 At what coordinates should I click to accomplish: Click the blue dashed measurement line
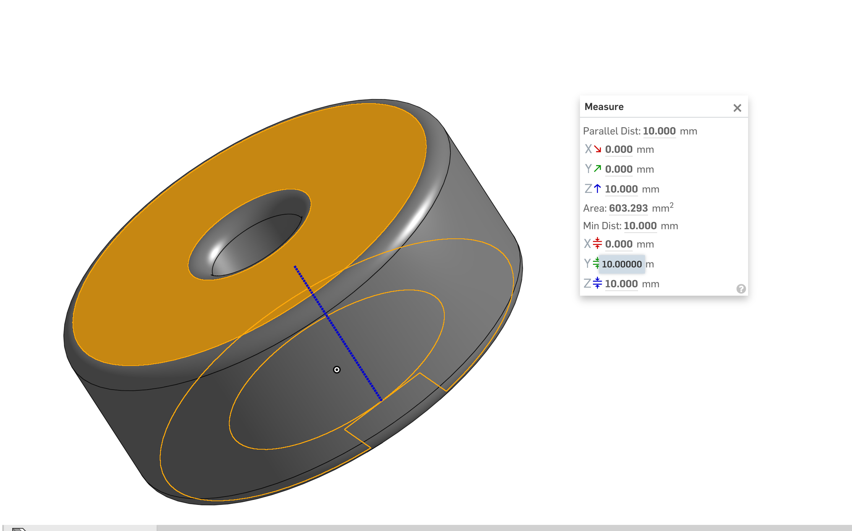tap(338, 333)
